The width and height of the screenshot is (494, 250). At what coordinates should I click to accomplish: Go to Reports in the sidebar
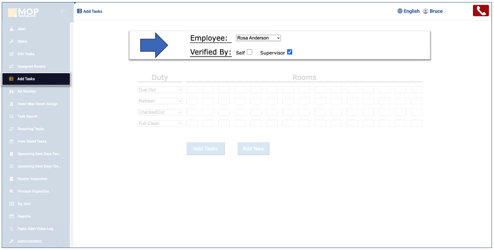coord(24,216)
